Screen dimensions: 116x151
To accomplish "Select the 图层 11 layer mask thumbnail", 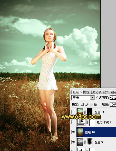I will (x=90, y=111).
